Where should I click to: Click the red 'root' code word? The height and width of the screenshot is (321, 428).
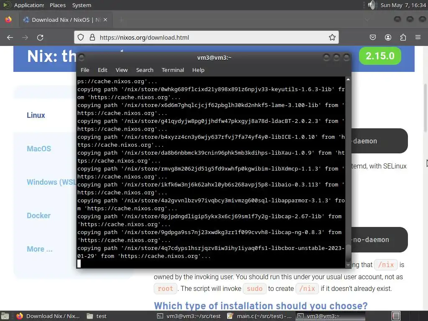tap(166, 288)
